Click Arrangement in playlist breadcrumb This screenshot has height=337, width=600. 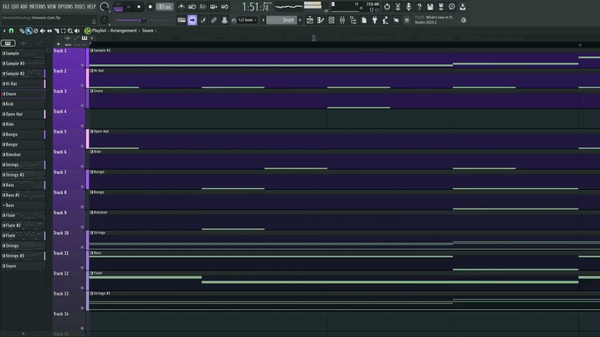click(123, 31)
